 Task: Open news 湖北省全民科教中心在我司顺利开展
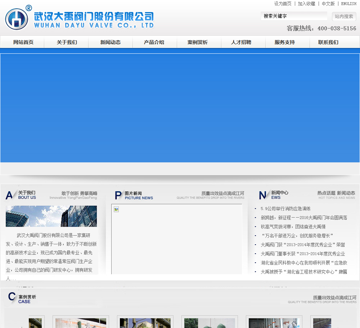coord(304,263)
